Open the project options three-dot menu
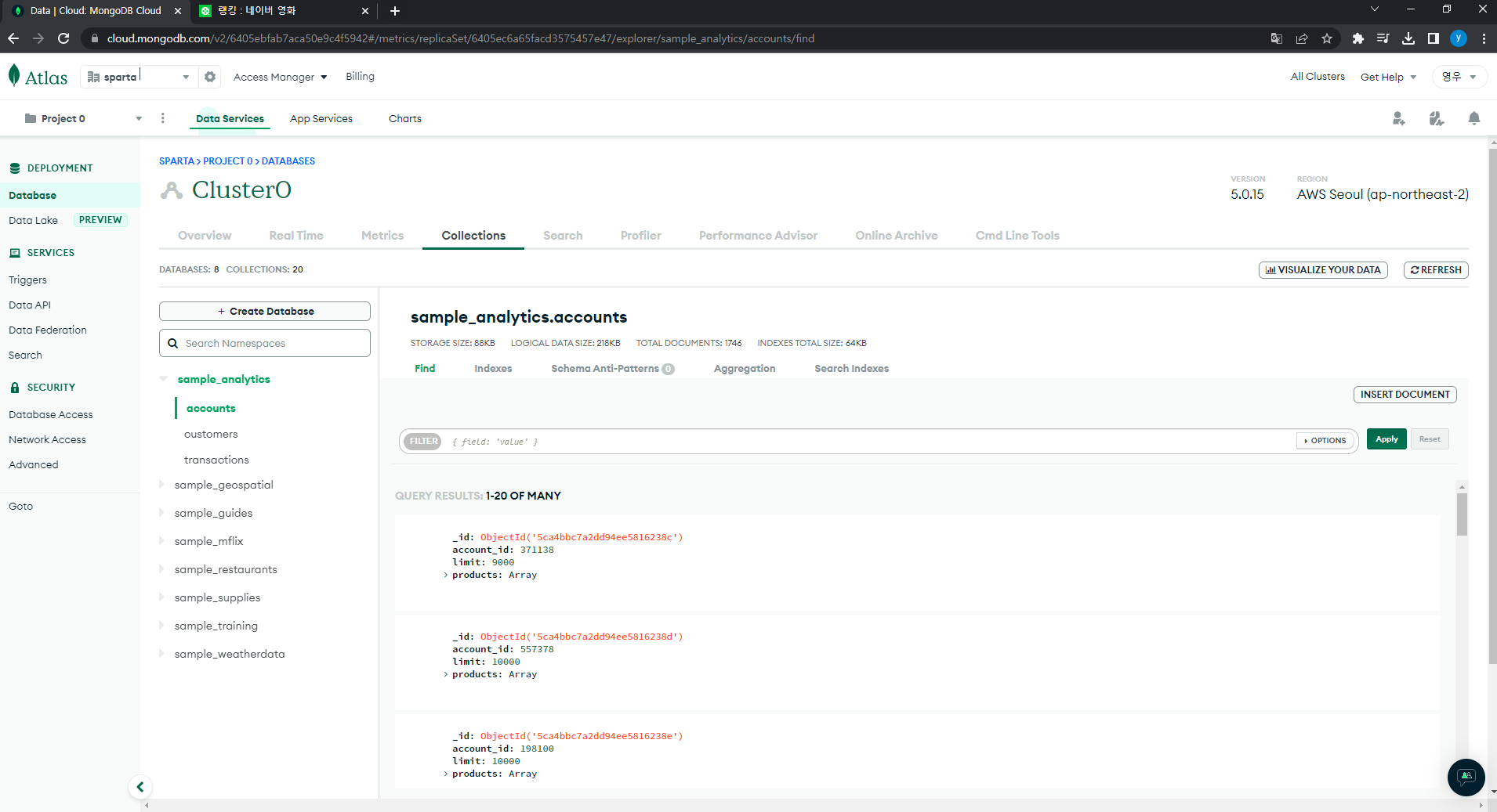This screenshot has height=812, width=1497. pyautogui.click(x=163, y=118)
